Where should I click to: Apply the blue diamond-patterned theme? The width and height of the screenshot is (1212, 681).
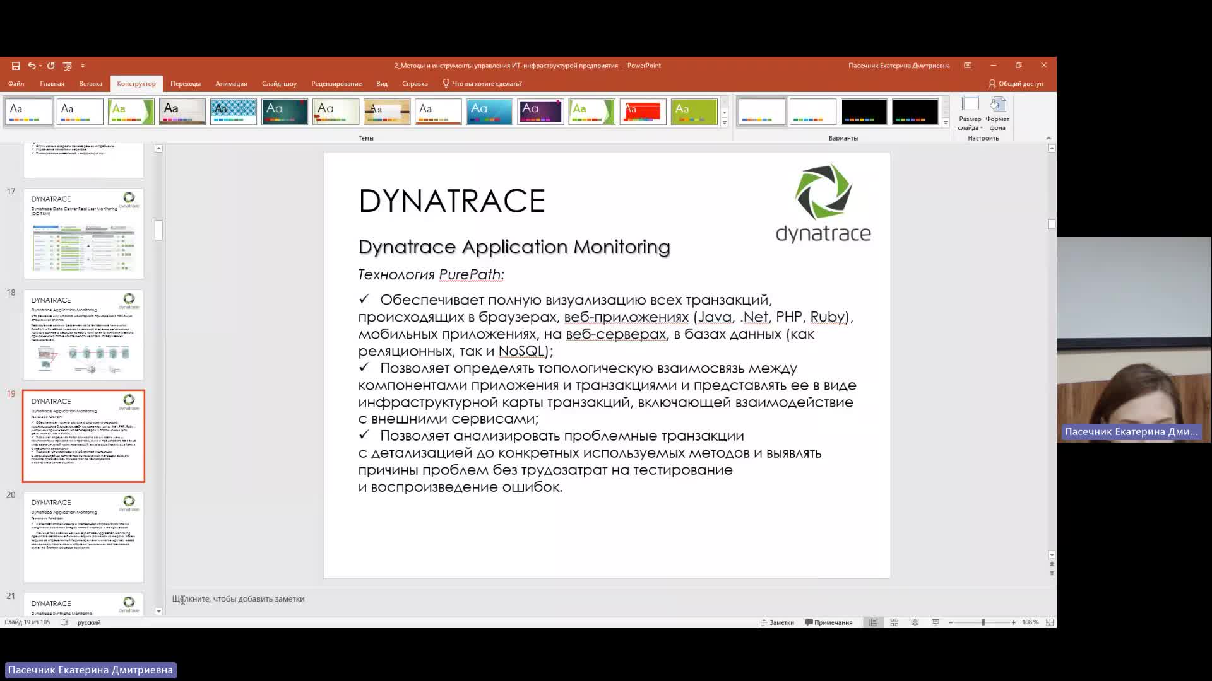click(234, 112)
